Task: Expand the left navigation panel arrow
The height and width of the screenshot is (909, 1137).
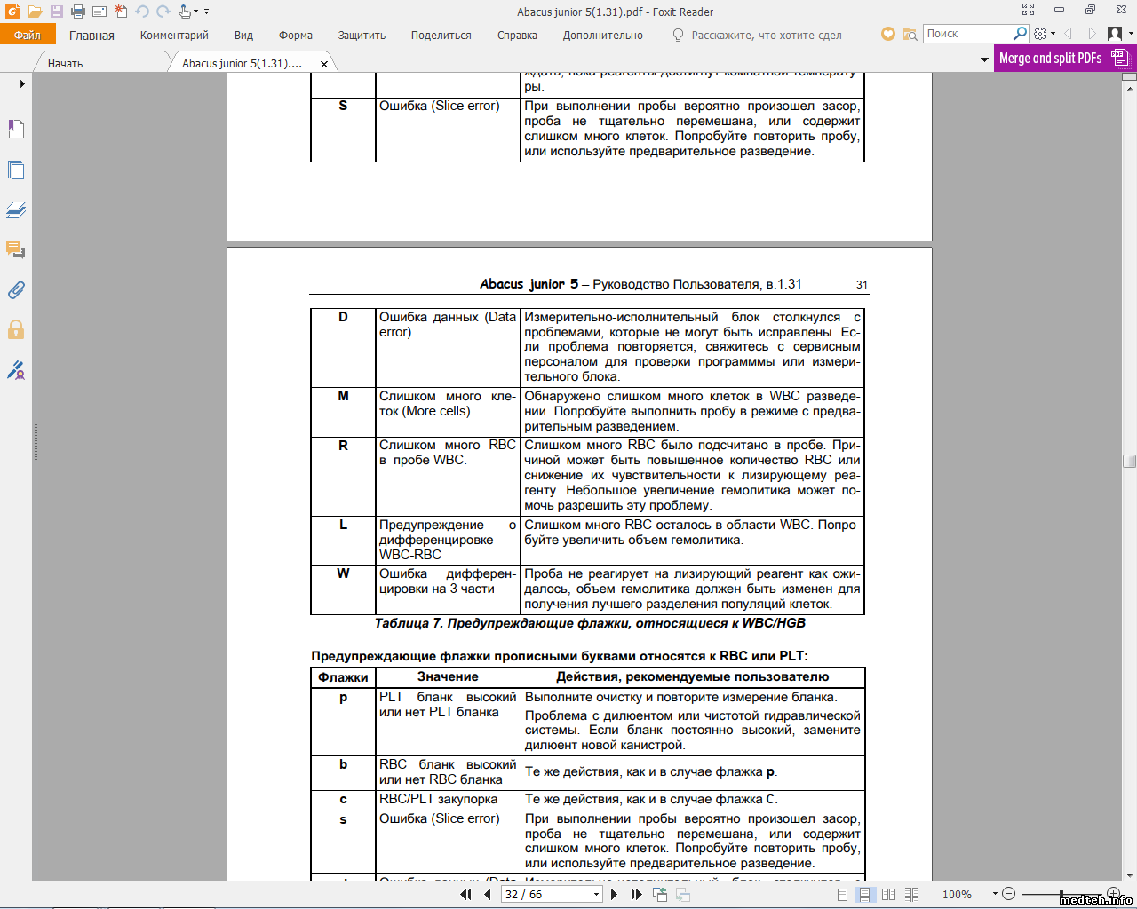Action: click(x=22, y=83)
